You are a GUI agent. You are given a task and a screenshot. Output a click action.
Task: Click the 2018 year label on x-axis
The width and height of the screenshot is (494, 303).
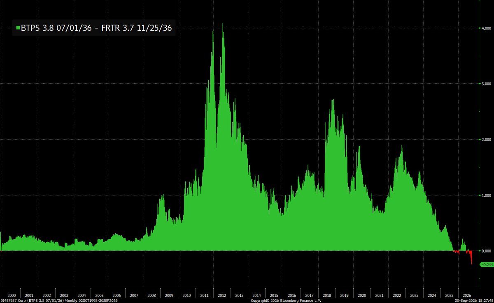point(326,295)
